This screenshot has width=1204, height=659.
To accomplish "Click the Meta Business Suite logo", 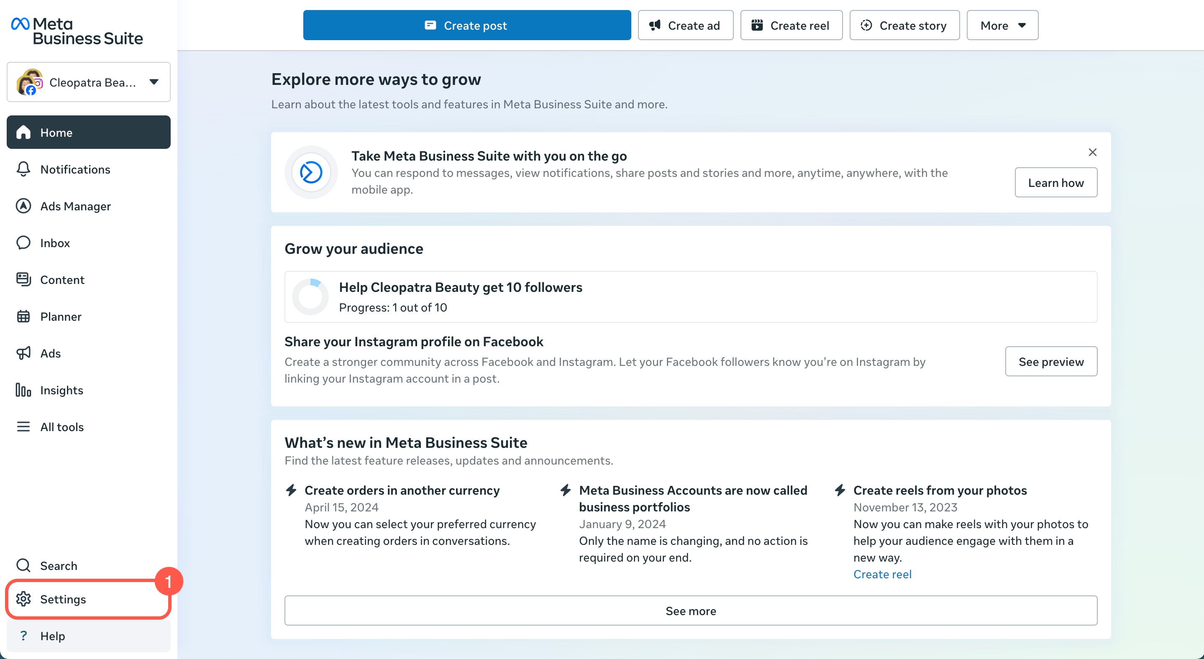I will [77, 31].
